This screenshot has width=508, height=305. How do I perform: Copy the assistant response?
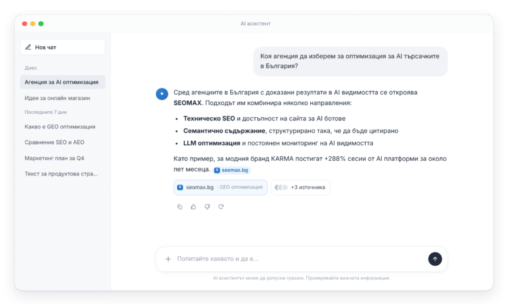coord(180,207)
